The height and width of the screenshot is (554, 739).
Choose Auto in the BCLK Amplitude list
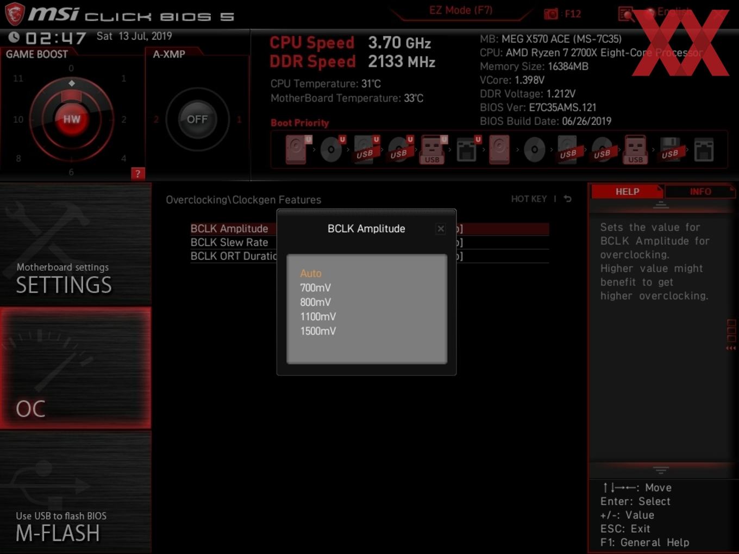click(311, 273)
